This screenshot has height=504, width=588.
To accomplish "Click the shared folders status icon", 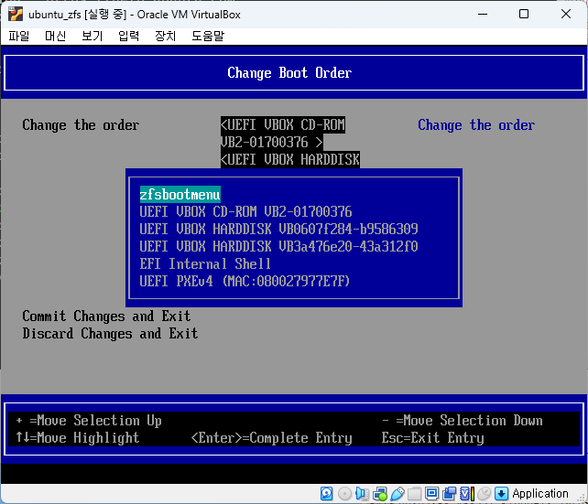I will tap(414, 494).
